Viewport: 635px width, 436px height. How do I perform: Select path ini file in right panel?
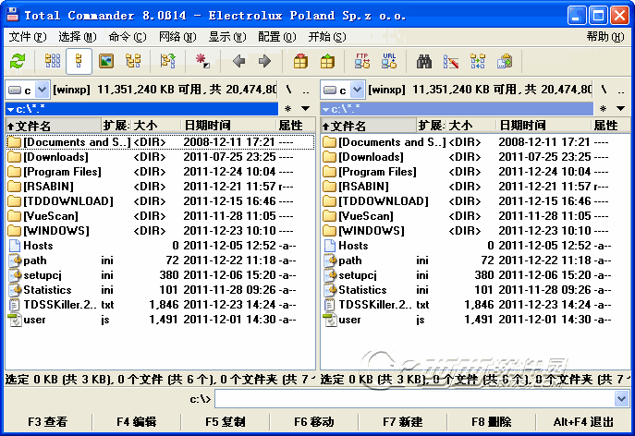click(475, 260)
